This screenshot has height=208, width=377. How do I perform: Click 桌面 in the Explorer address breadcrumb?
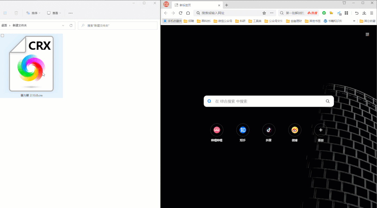coord(4,25)
